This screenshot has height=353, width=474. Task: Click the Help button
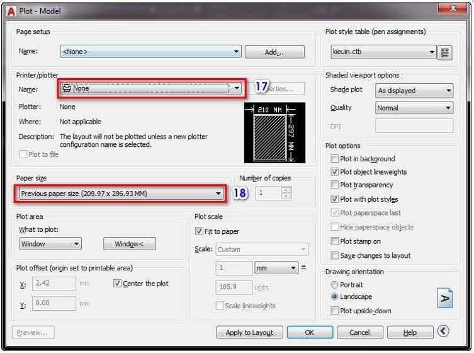410,332
